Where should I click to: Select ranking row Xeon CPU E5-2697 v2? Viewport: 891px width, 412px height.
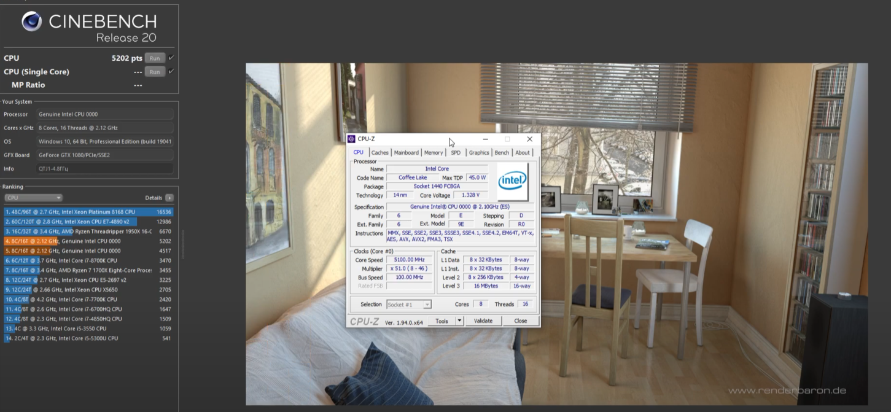pyautogui.click(x=88, y=280)
